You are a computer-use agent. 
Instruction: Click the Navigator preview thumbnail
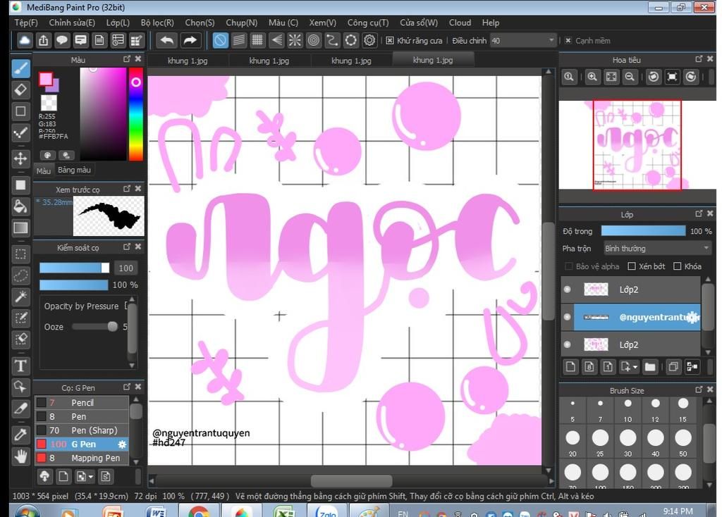637,144
